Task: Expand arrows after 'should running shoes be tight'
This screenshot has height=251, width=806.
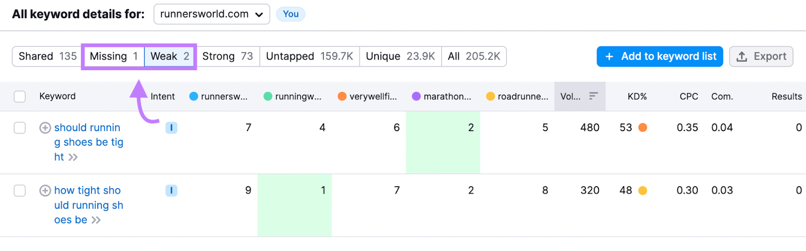Action: click(x=73, y=157)
